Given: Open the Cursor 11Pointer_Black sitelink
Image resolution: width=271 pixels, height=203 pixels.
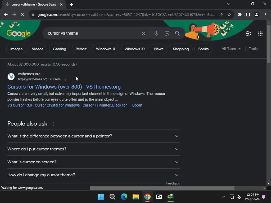Looking at the screenshot, I should click(106, 105).
